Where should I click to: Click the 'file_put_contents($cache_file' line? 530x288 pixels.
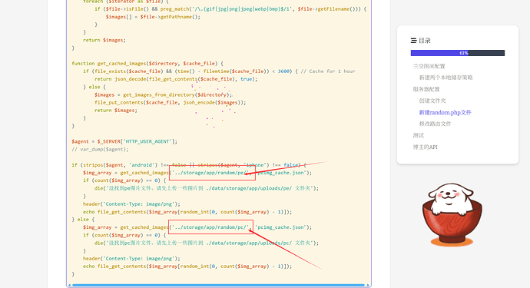tap(170, 102)
